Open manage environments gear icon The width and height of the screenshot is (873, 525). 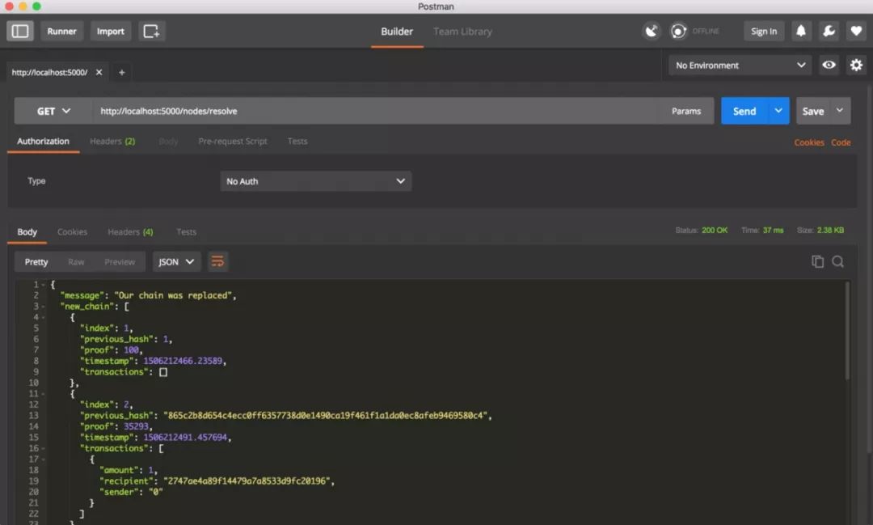click(x=856, y=66)
